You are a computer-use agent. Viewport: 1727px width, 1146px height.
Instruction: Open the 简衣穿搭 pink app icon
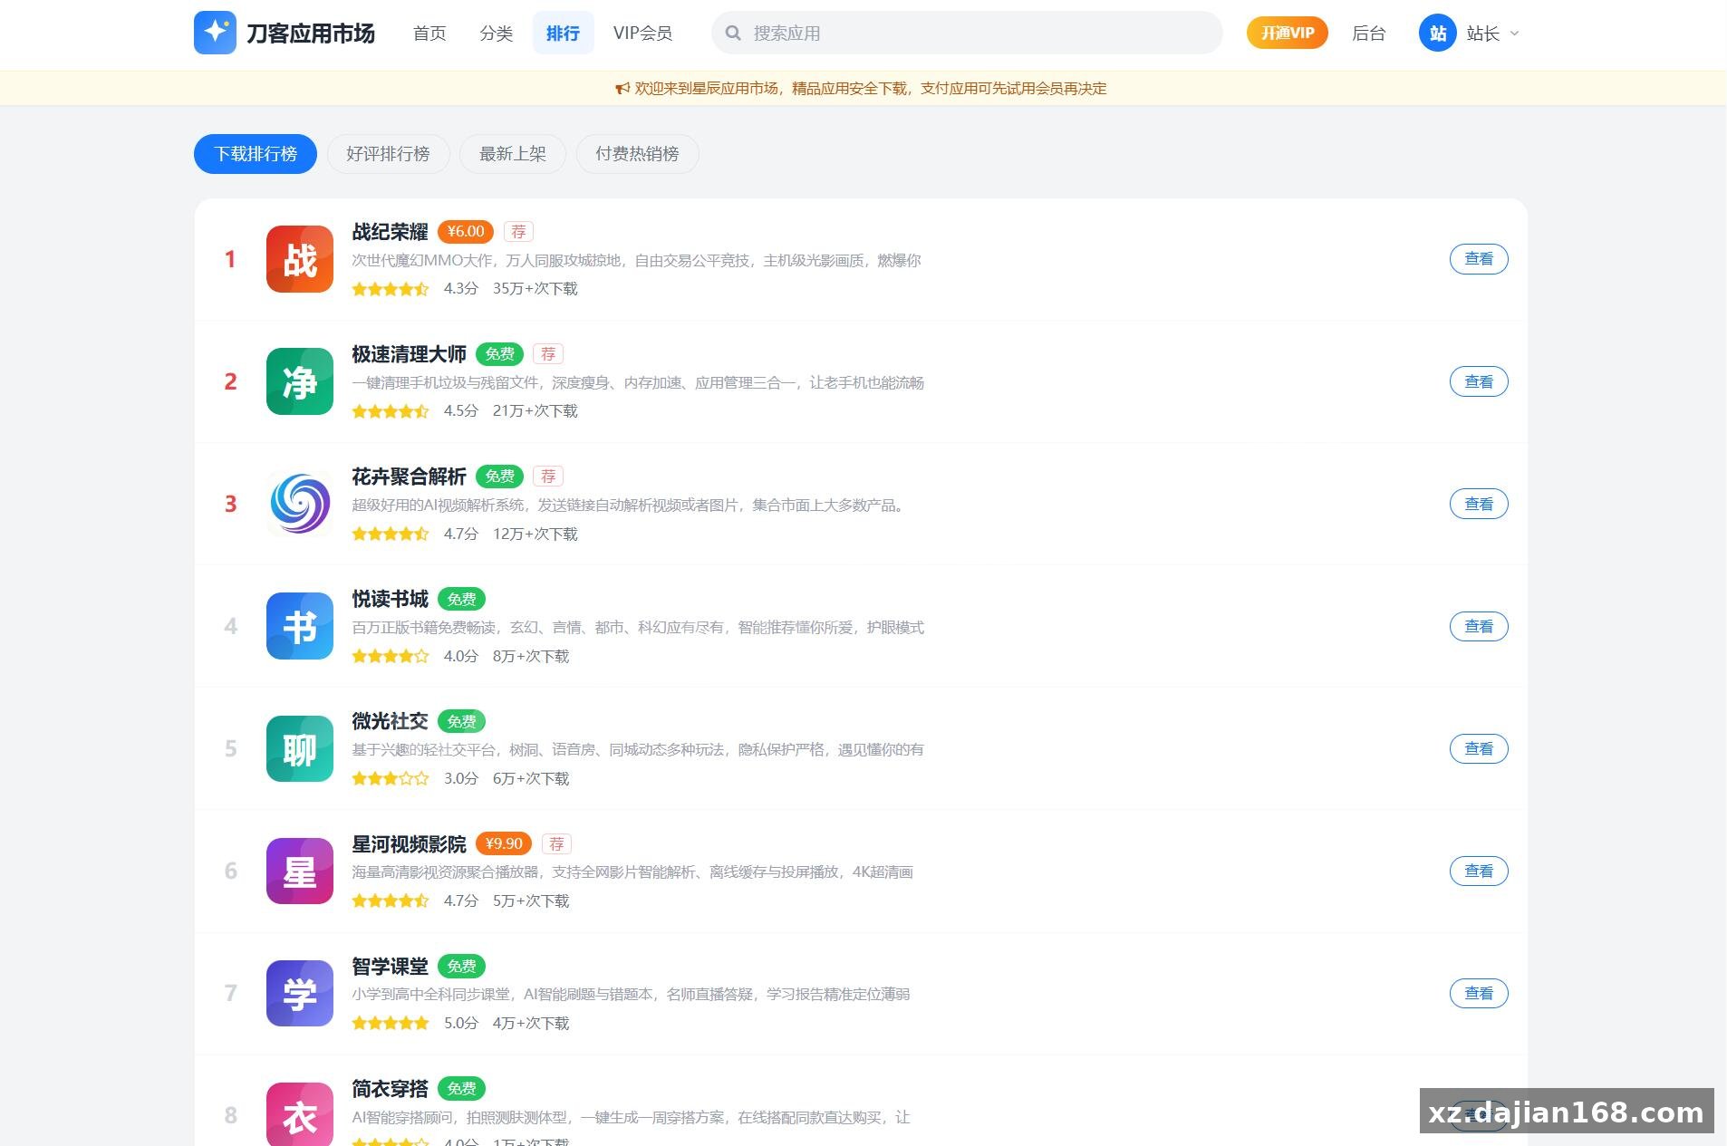300,1114
